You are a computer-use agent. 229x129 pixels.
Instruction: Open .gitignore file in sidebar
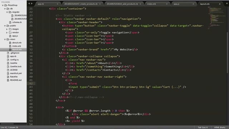point(15,53)
